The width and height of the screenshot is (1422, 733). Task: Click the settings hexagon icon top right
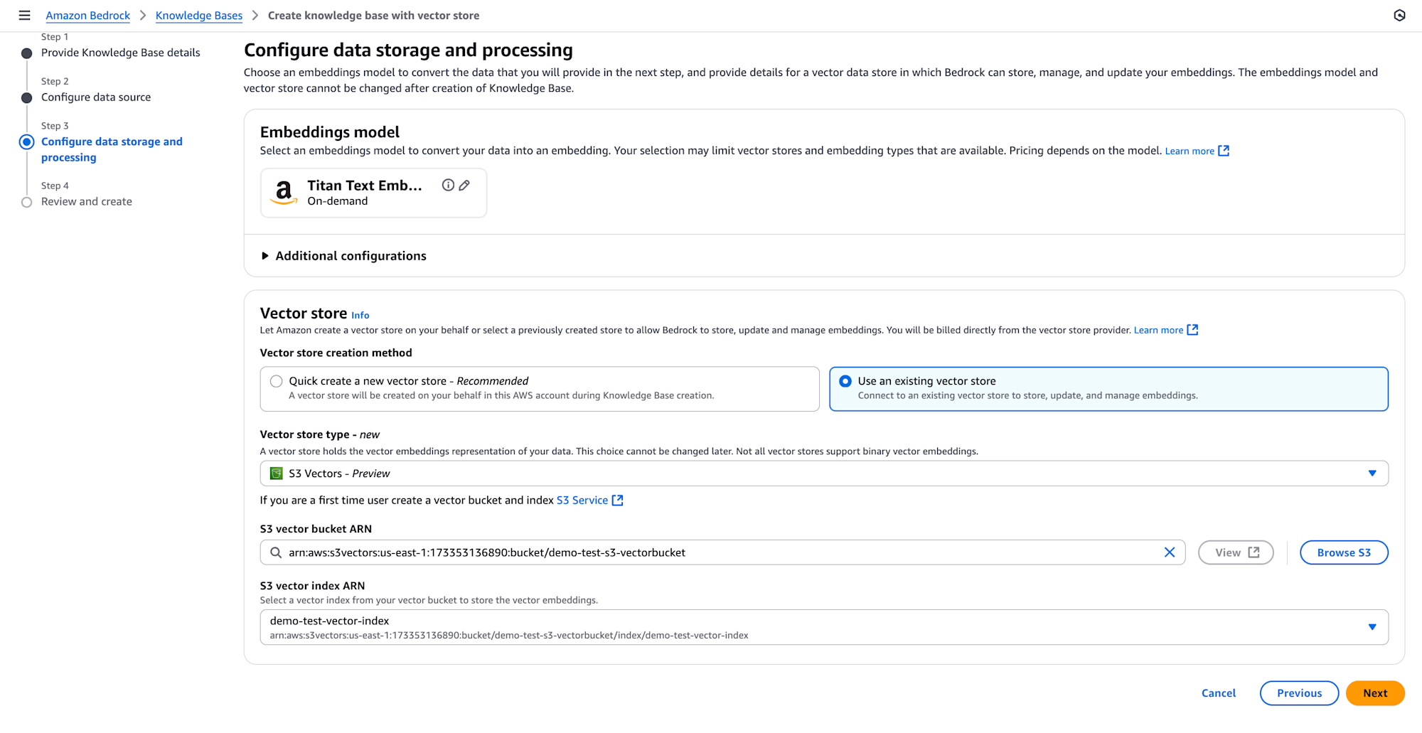(x=1399, y=16)
